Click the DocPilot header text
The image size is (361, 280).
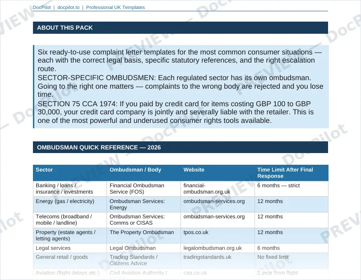[42, 7]
